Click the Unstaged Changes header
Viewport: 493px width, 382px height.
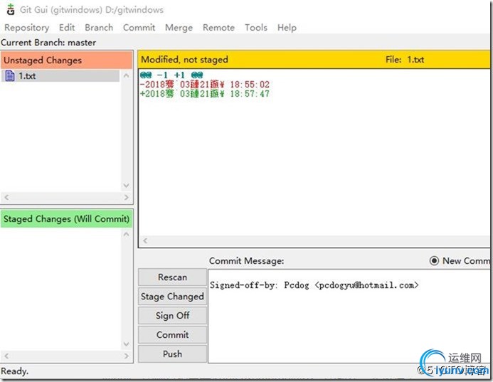click(x=66, y=60)
